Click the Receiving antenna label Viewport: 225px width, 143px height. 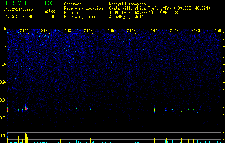[x=82, y=17]
